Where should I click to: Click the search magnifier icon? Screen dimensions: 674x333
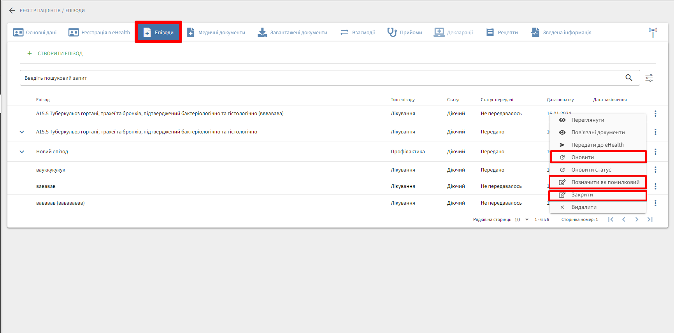(x=628, y=78)
